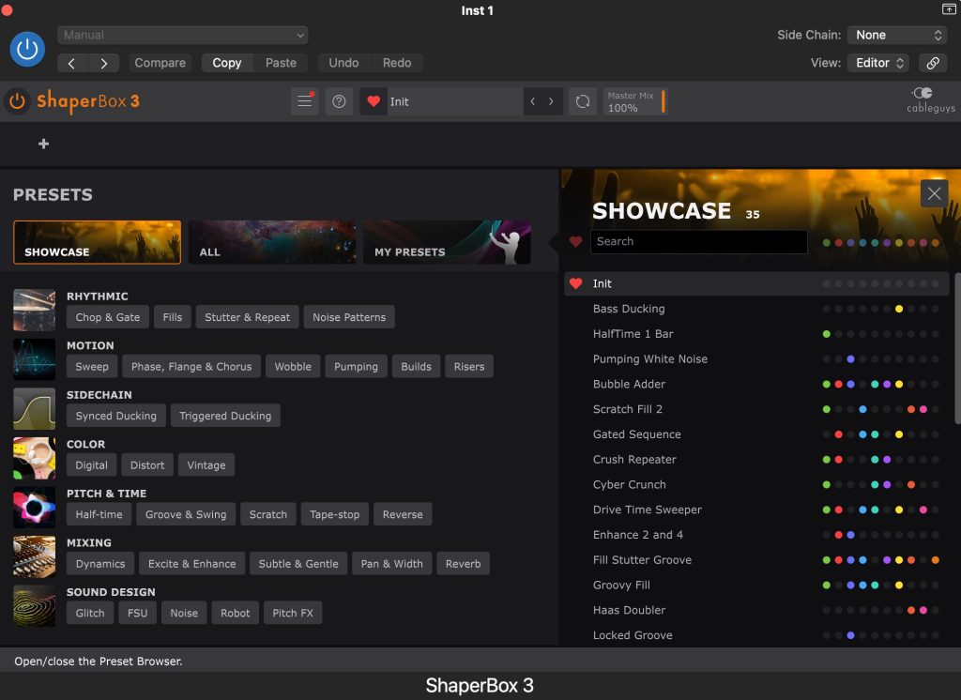
Task: Add a shaper with the plus icon
Action: click(x=43, y=144)
